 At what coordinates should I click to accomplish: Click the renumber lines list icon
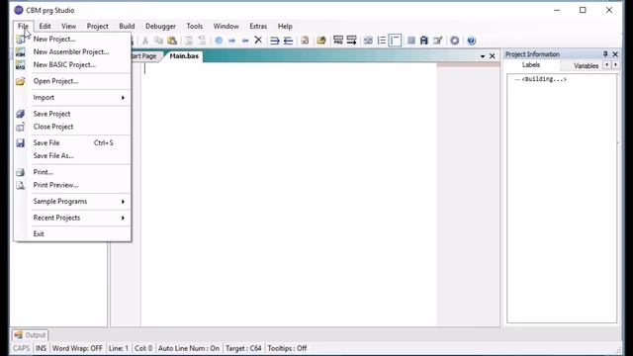[x=381, y=41]
